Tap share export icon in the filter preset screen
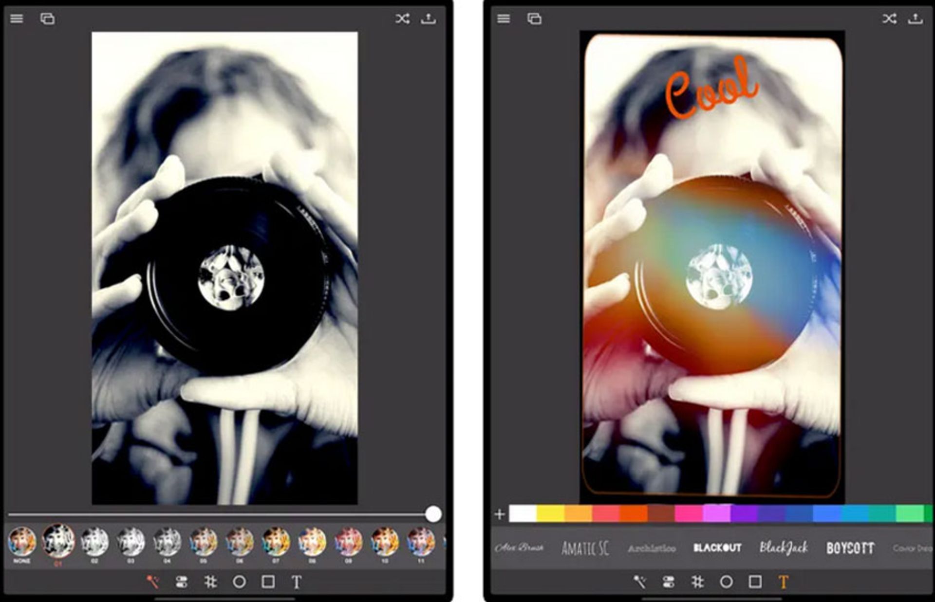Screen dimensions: 935x602 (428, 18)
